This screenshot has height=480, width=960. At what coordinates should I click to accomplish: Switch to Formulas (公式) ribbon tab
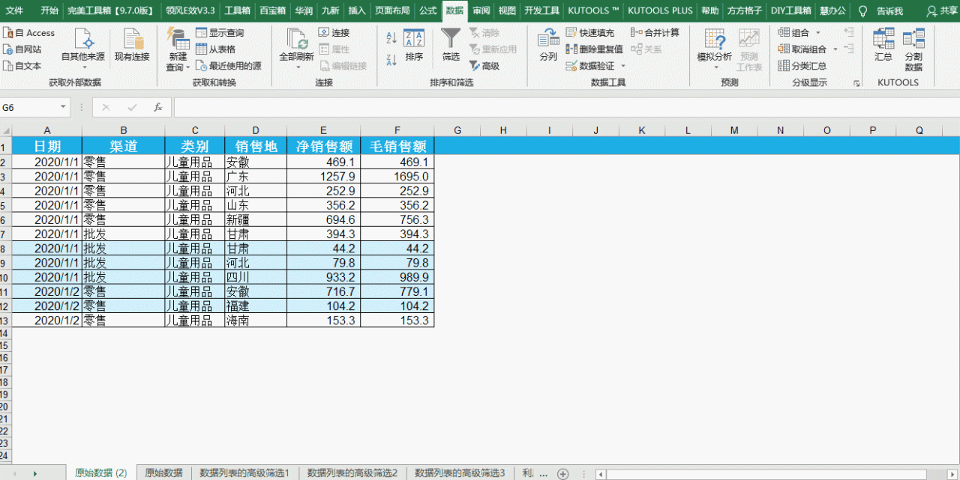(427, 11)
